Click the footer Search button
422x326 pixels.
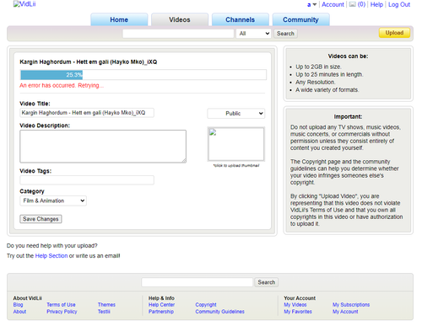267,282
